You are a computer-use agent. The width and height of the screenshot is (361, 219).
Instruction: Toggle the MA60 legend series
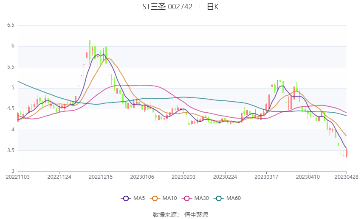tap(227, 198)
